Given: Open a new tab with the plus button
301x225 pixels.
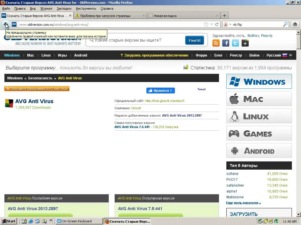Looking at the screenshot, I should pyautogui.click(x=224, y=16).
